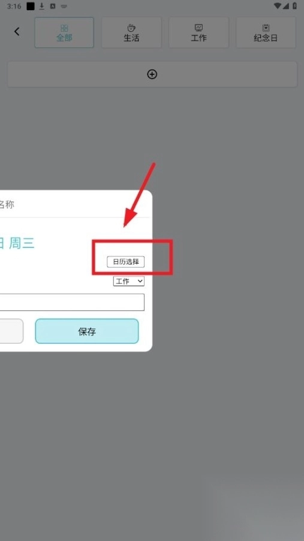Tap the cellular signal status icon
The width and height of the screenshot is (304, 541).
click(x=287, y=6)
